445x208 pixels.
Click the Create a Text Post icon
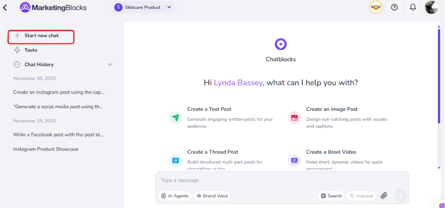pos(176,118)
